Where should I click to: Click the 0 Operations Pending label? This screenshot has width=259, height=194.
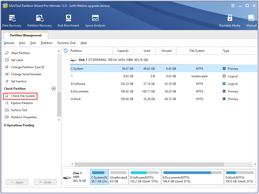coord(19,125)
